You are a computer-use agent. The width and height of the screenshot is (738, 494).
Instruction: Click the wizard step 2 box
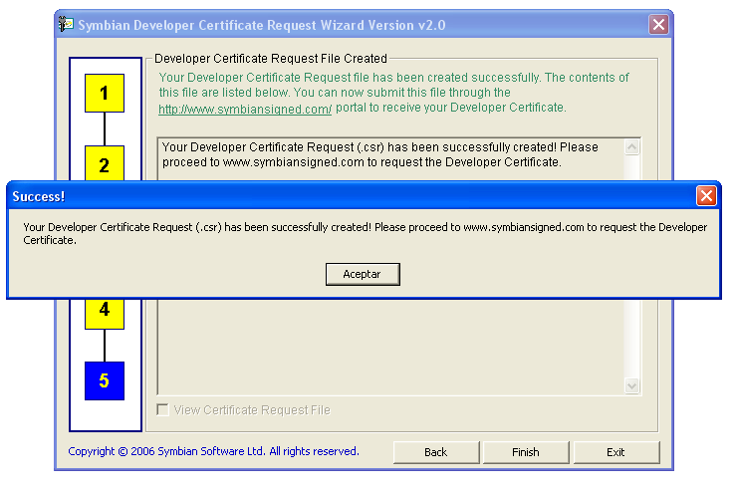coord(105,163)
